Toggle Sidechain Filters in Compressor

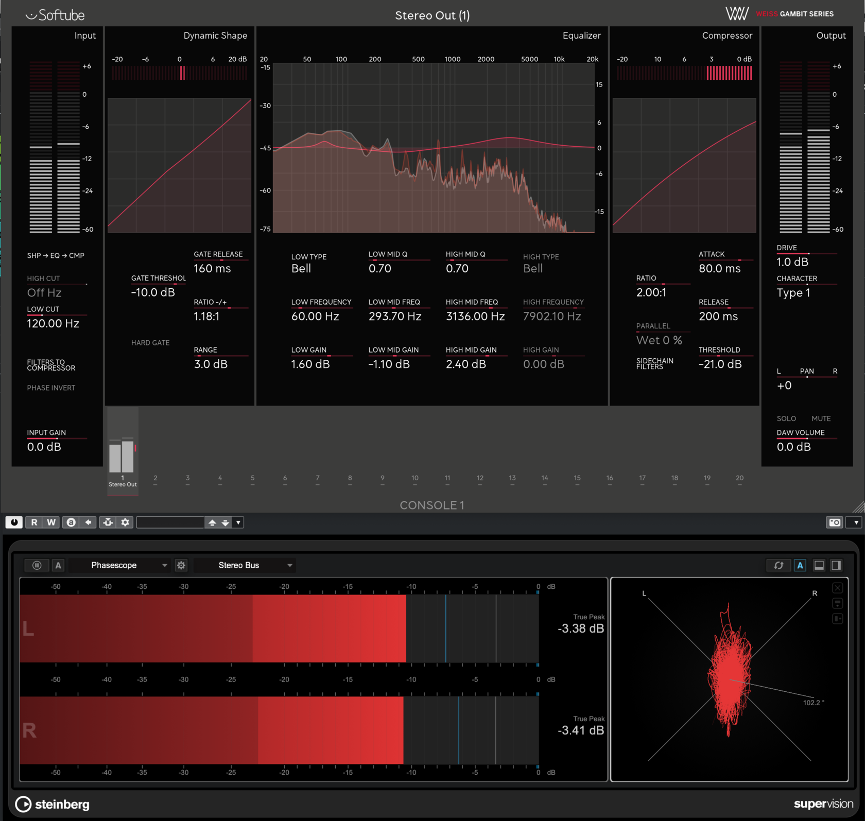click(654, 363)
